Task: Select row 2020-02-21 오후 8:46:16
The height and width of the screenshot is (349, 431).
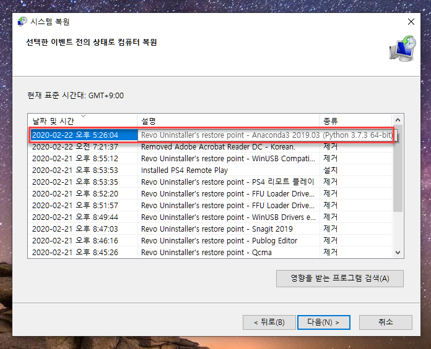Action: (x=211, y=241)
